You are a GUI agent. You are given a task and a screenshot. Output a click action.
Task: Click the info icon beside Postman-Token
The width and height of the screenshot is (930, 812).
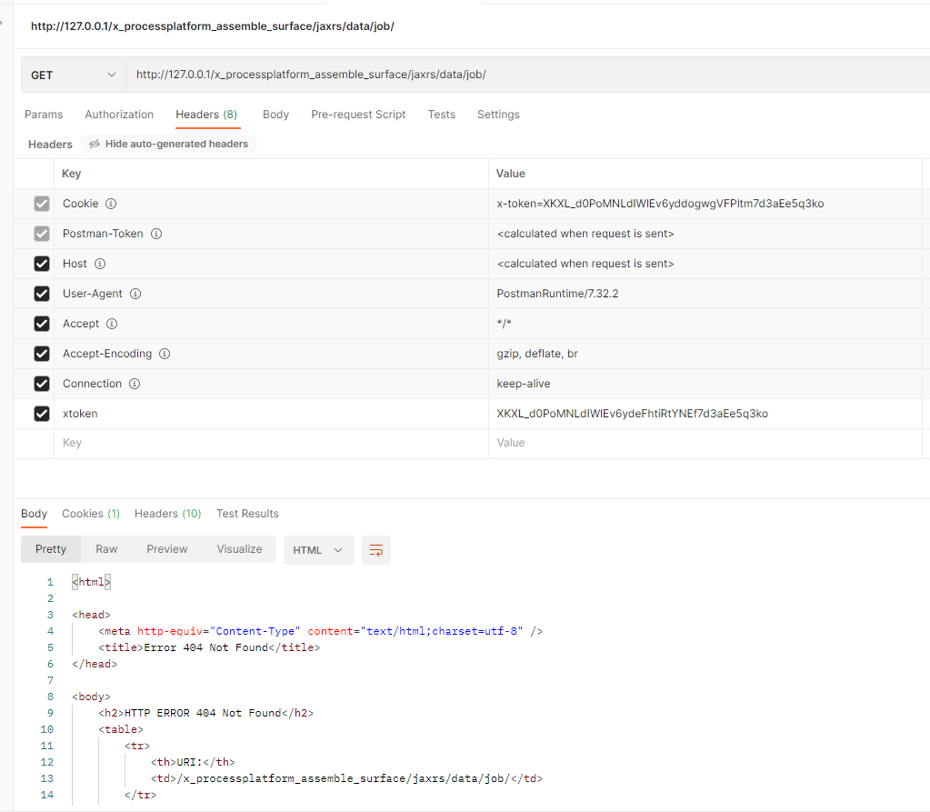coord(155,234)
